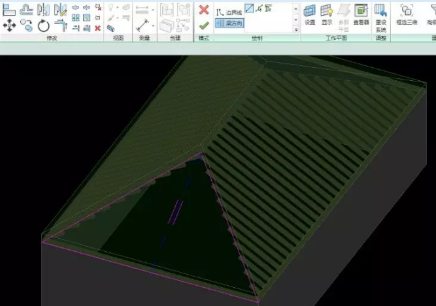Click the 调整 panel title
This screenshot has height=306, width=436.
381,38
